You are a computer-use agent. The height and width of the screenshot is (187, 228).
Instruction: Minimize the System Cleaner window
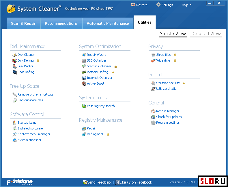tap(210, 3)
